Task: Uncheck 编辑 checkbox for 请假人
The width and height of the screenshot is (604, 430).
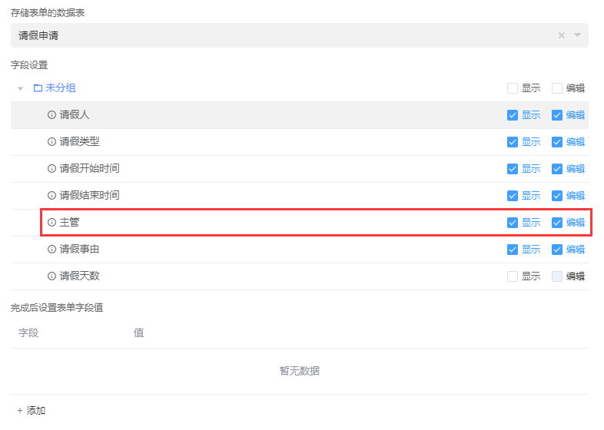Action: pyautogui.click(x=557, y=115)
